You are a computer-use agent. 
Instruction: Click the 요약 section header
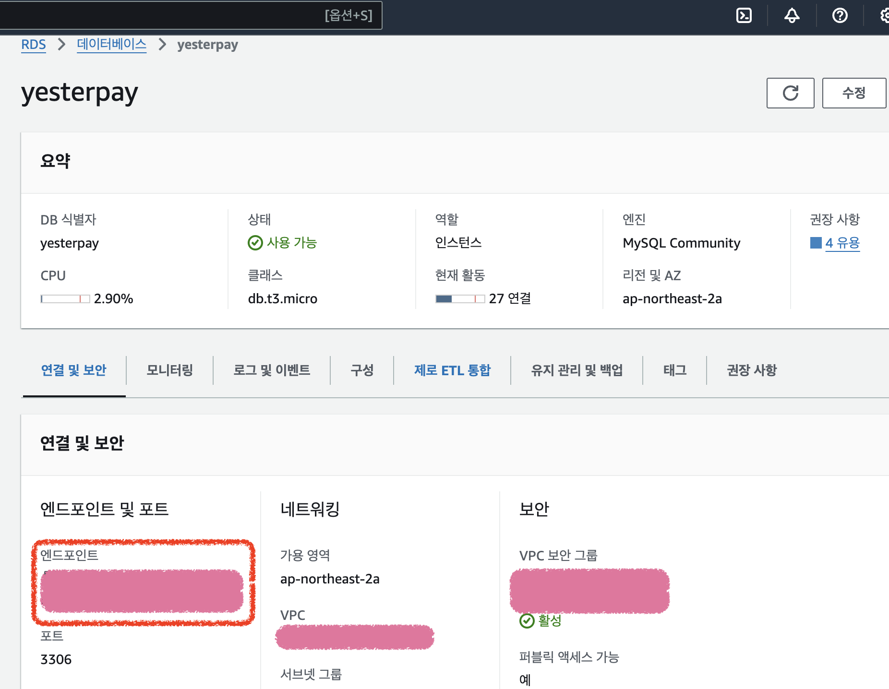(x=55, y=161)
